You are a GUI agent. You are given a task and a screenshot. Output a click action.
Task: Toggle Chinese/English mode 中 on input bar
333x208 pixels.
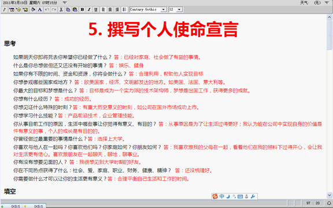coord(222,196)
